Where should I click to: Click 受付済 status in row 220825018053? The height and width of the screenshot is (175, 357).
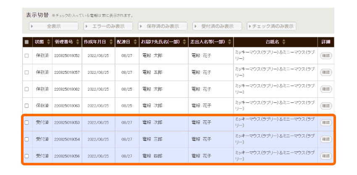[x=42, y=123]
